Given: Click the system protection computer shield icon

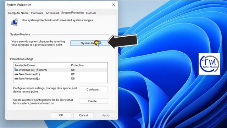Looking at the screenshot, I should click(14, 22).
